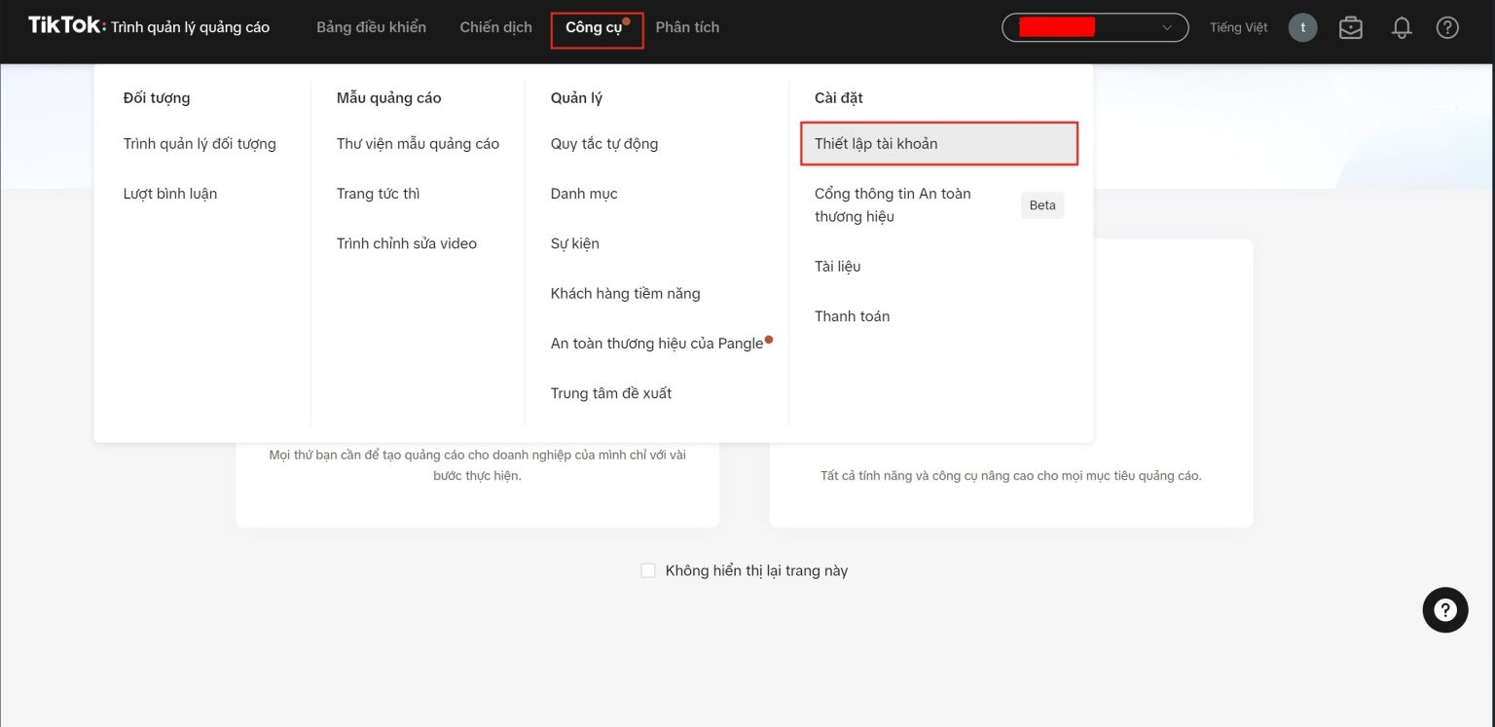1495x727 pixels.
Task: Click the floating black help button
Action: click(x=1444, y=610)
